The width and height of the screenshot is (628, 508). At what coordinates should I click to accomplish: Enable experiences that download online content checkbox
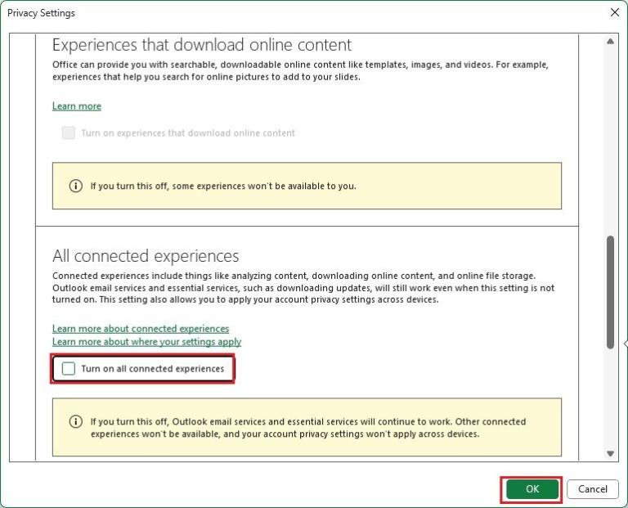coord(69,133)
